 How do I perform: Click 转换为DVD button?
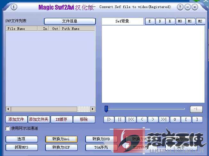click(x=101, y=139)
